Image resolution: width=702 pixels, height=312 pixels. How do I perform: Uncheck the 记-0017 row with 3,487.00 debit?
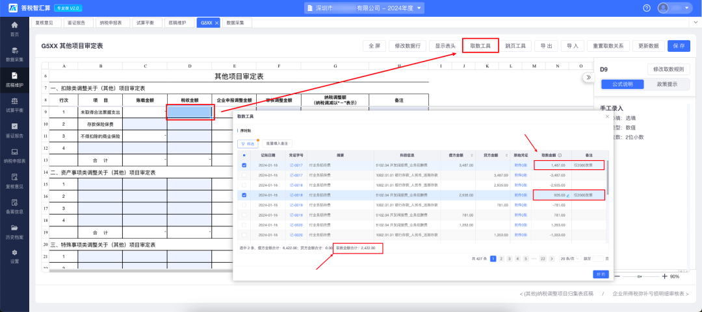[244, 165]
